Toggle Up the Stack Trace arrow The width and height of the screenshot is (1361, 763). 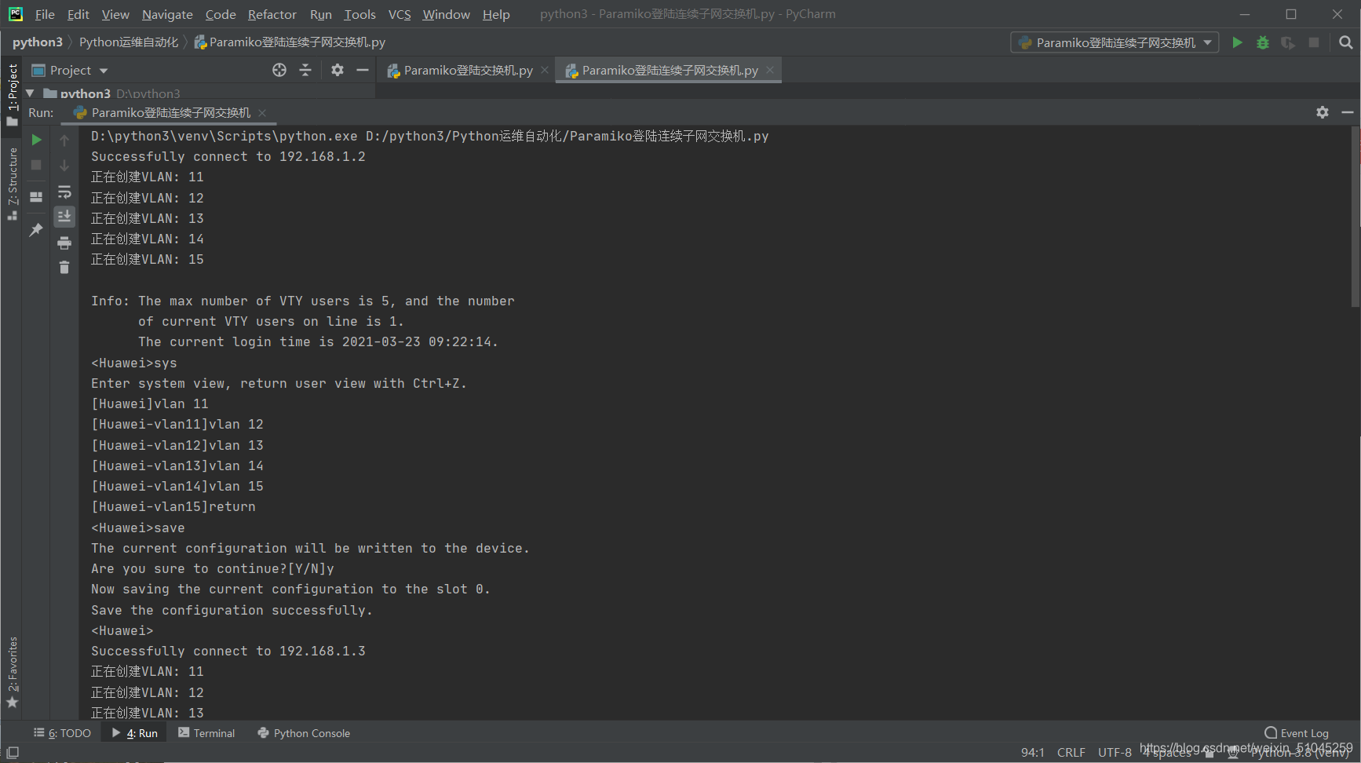[x=64, y=140]
